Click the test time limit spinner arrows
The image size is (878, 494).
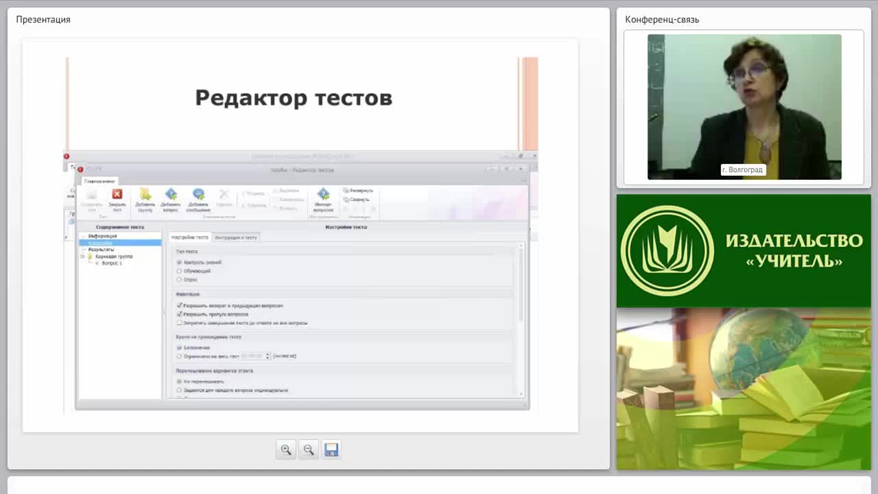pyautogui.click(x=268, y=356)
